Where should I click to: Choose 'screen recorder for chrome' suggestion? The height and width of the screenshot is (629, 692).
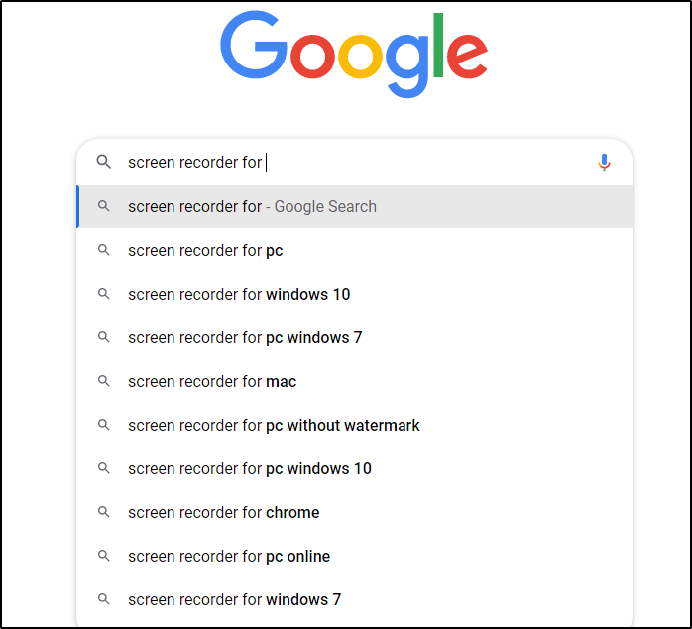pyautogui.click(x=224, y=512)
